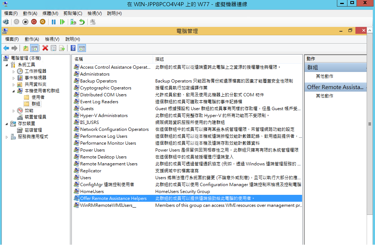
Task: Select the WinRMRemoteWMIUsers__ group
Action: pos(108,205)
